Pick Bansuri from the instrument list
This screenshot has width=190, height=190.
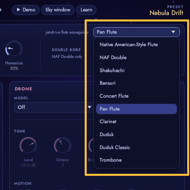[x=137, y=83]
